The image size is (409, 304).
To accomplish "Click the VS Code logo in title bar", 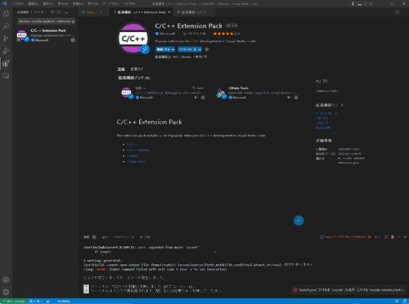I will (x=4, y=4).
